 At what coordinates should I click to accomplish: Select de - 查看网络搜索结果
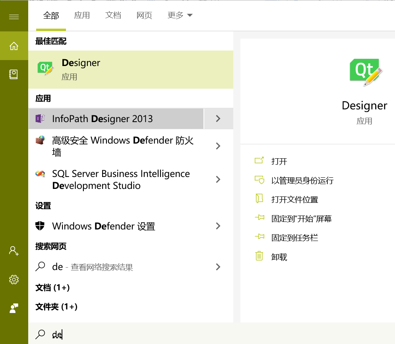point(93,267)
